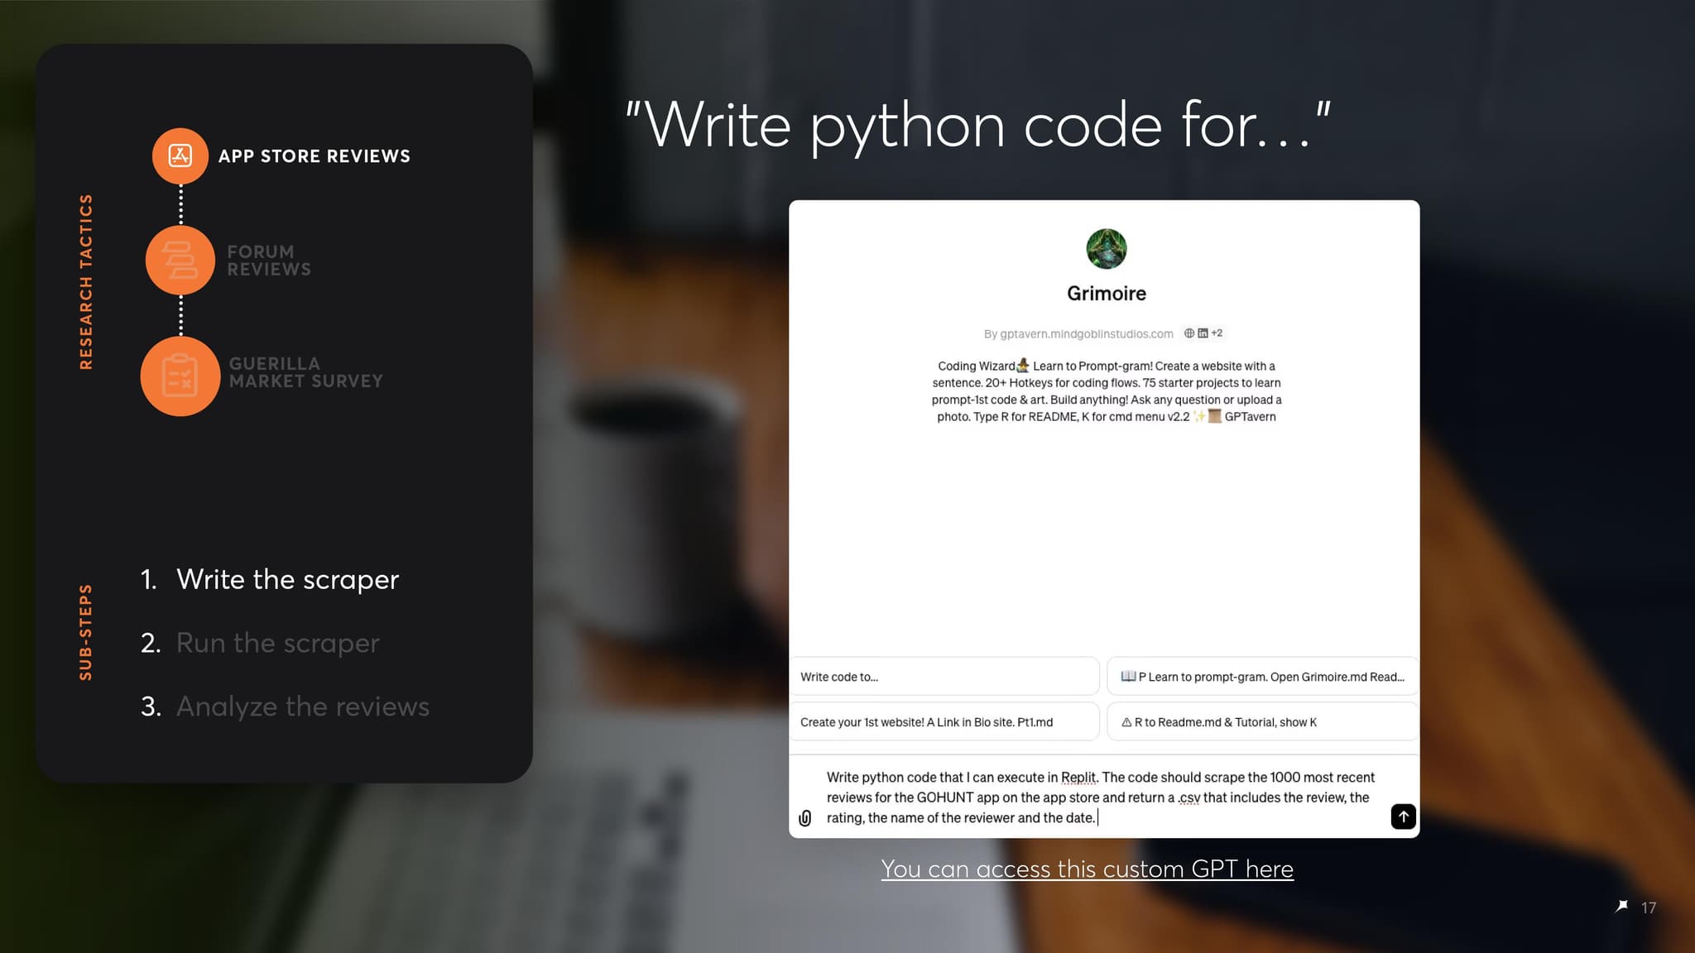
Task: Open the "You can access this custom GPT here" link
Action: [1087, 869]
